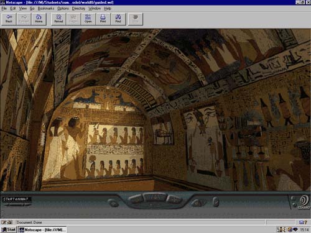Print the page with the Print icon
Screen dimensions: 311x233
click(x=103, y=19)
